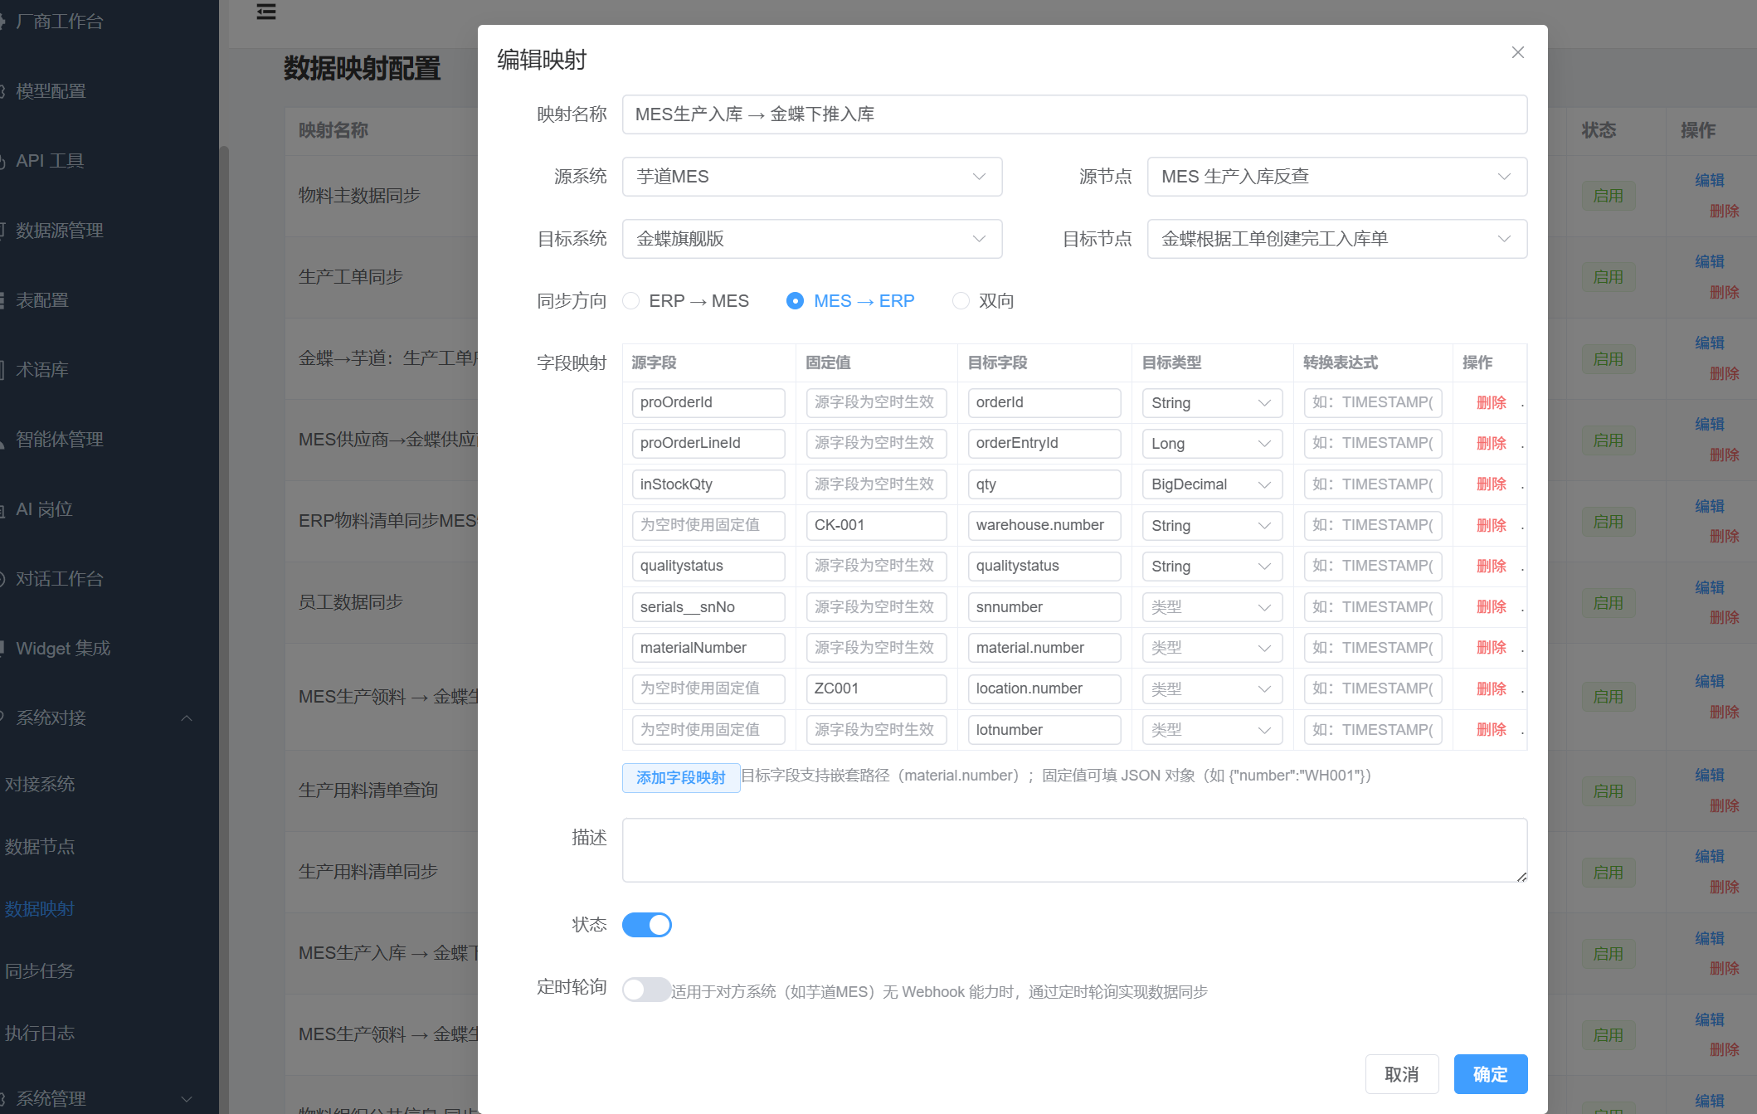Edit source field serials__snNo input
1757x1114 pixels.
click(708, 607)
